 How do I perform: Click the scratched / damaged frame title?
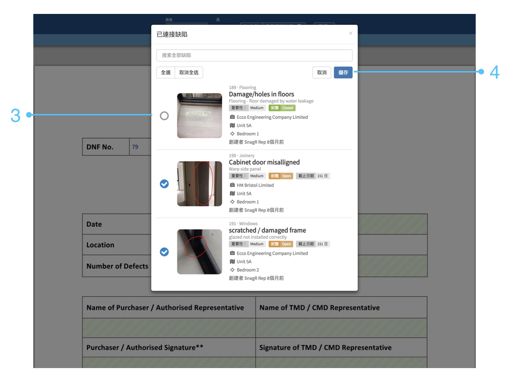(267, 230)
